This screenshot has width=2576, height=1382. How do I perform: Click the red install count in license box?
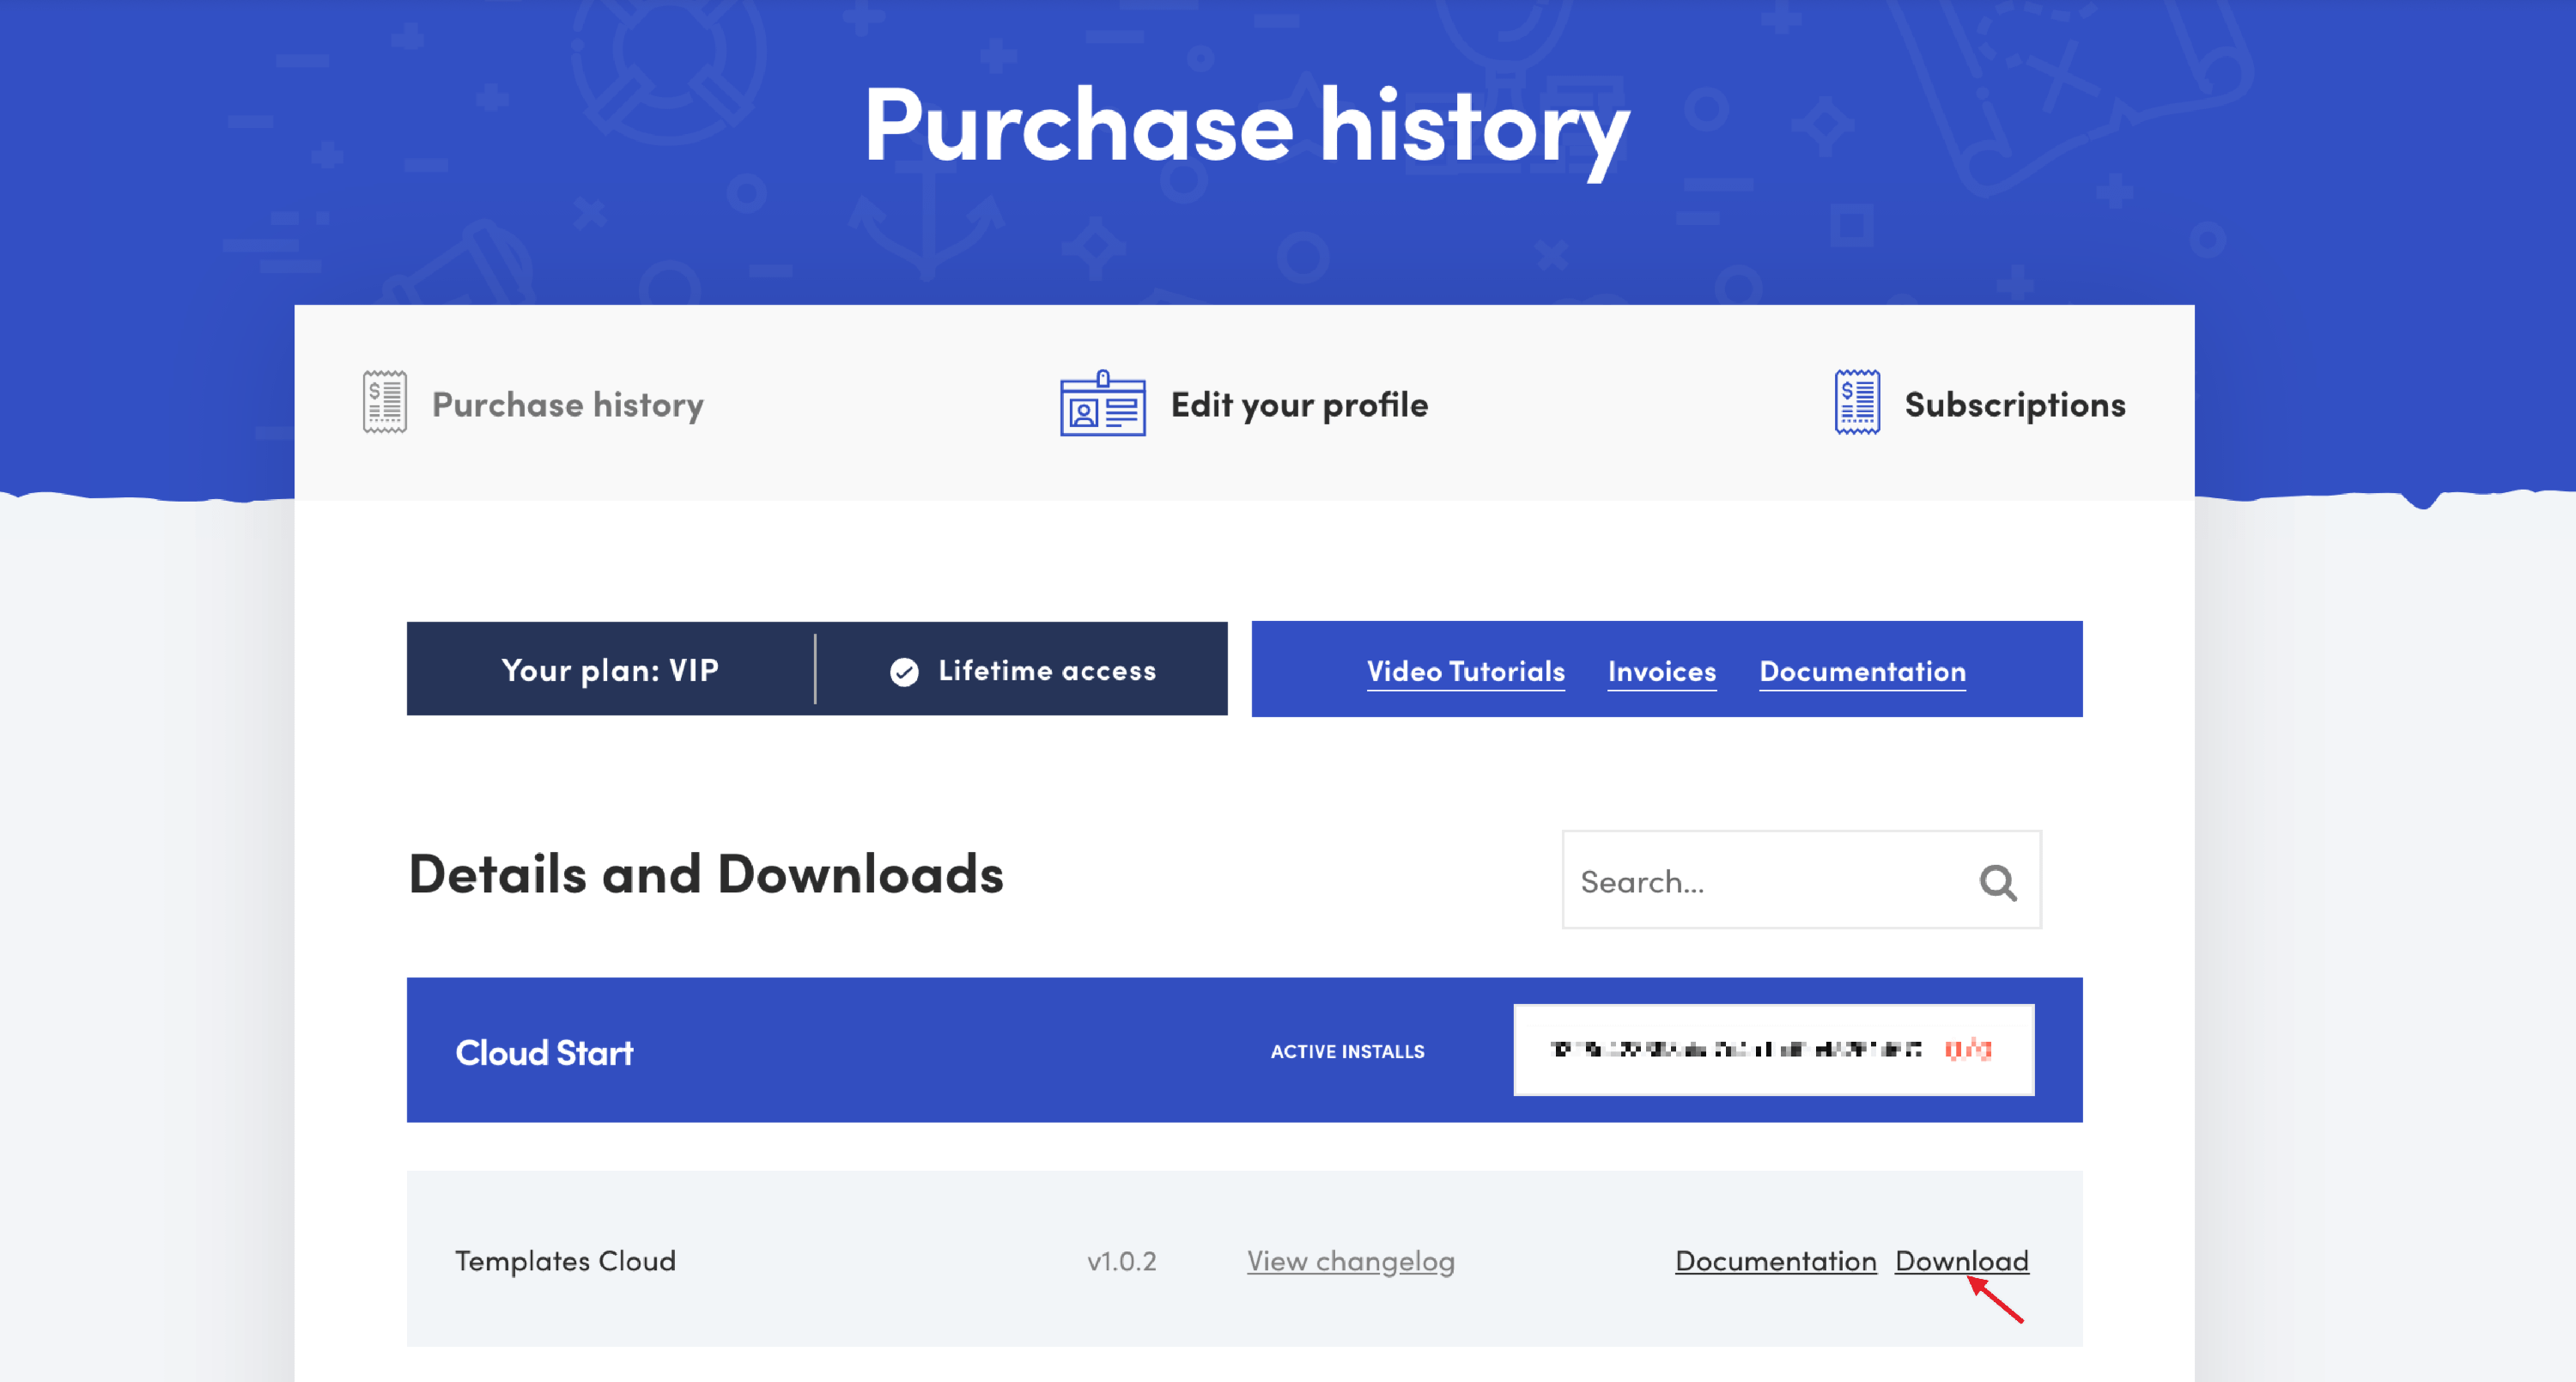(1967, 1049)
